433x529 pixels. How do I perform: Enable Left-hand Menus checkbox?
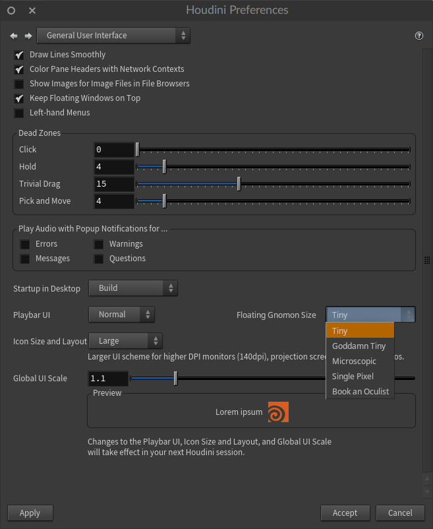coord(19,113)
